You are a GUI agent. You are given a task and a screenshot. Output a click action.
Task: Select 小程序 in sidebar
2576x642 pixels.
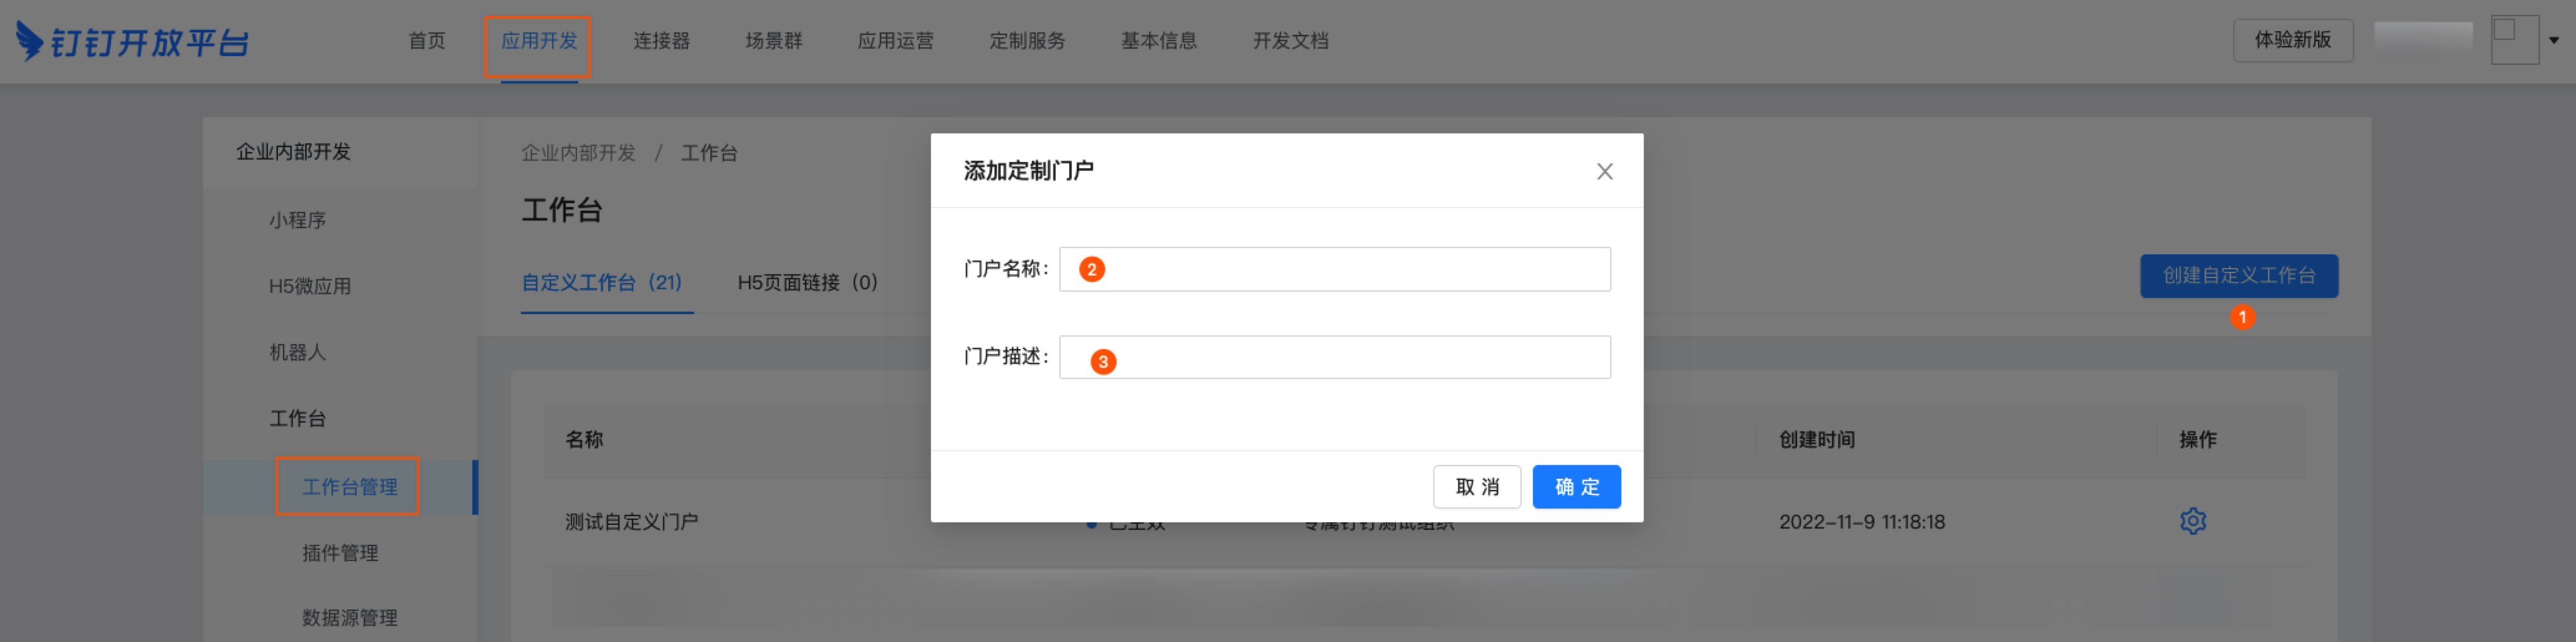pyautogui.click(x=297, y=220)
